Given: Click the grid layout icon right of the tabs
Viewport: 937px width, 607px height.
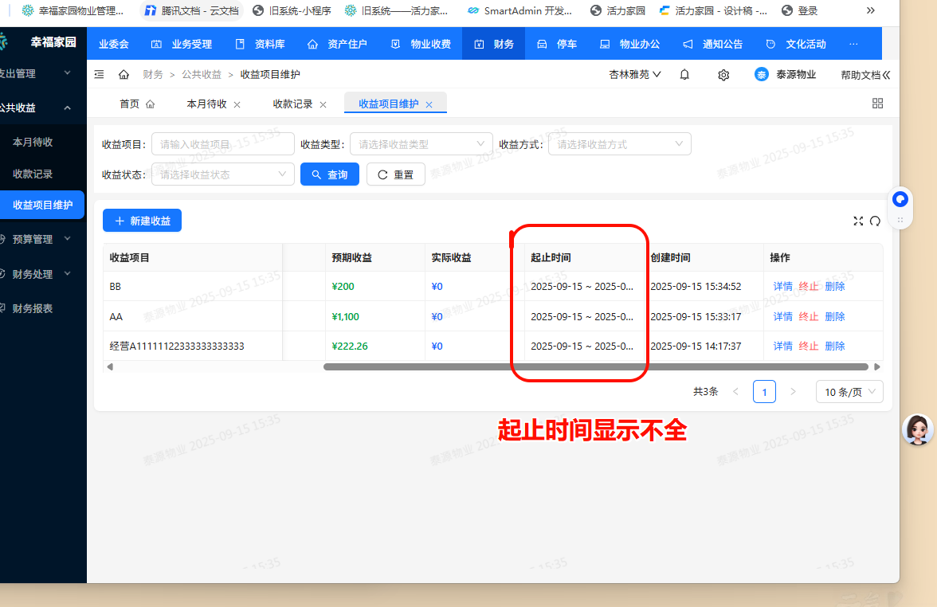Looking at the screenshot, I should click(x=877, y=104).
